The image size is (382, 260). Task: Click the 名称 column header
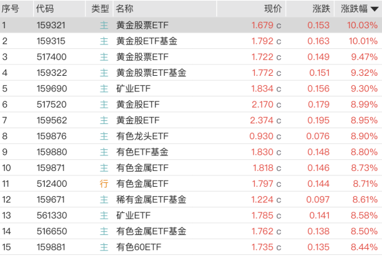[124, 9]
